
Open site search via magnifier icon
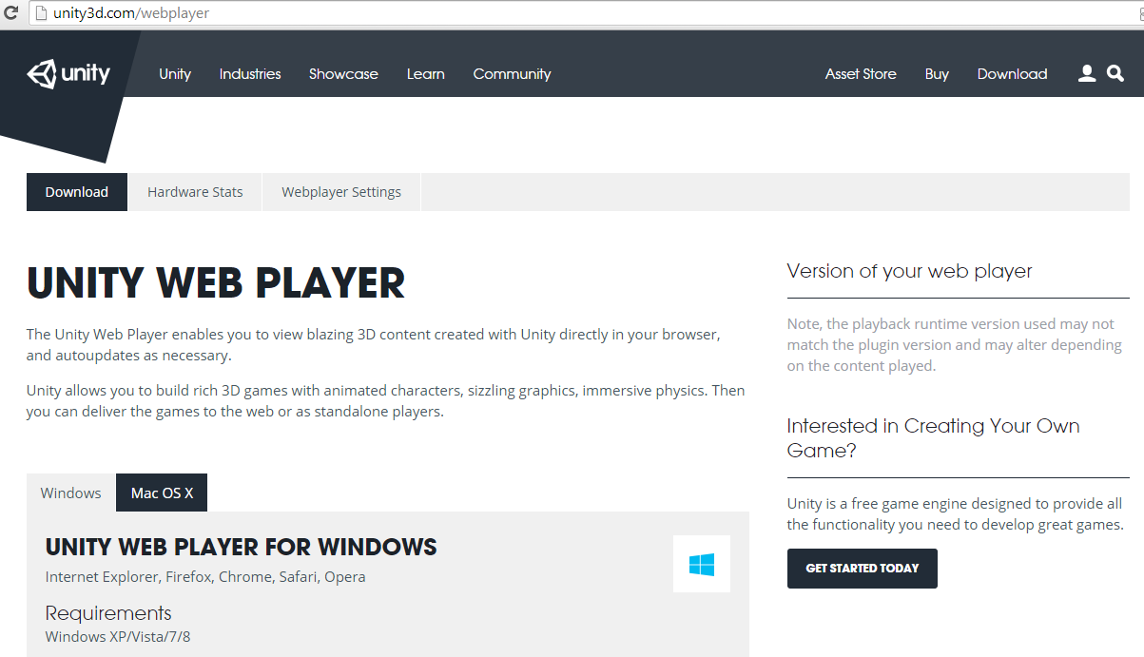pos(1115,73)
